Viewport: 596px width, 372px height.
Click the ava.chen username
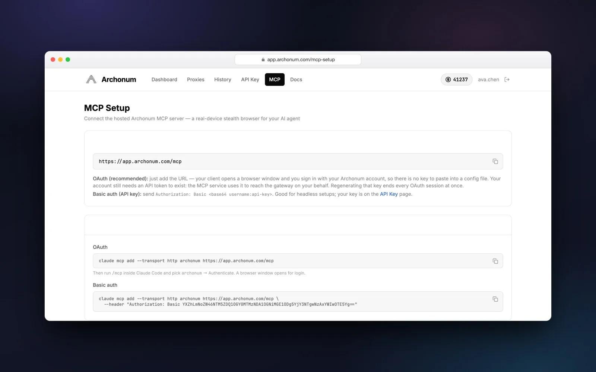488,80
